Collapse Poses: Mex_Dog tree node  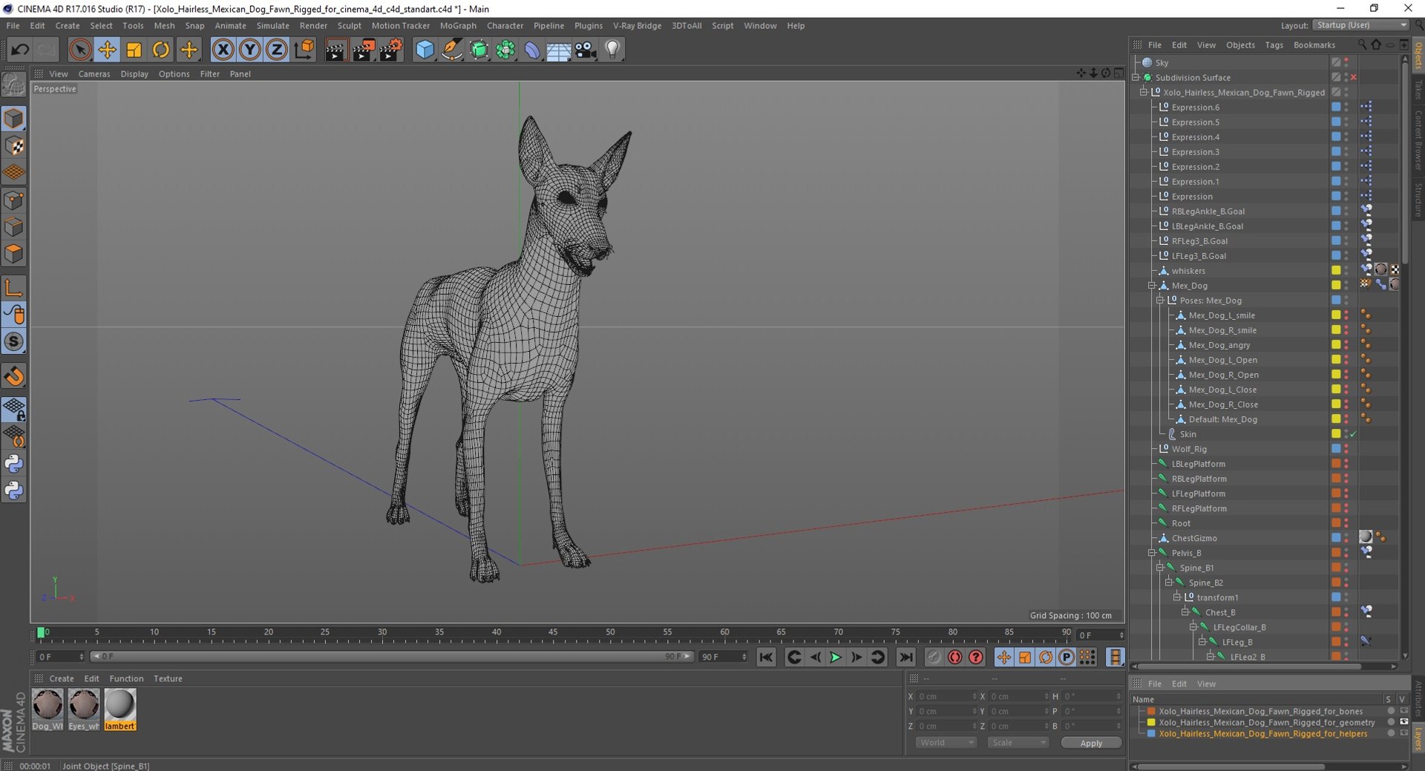click(x=1160, y=301)
